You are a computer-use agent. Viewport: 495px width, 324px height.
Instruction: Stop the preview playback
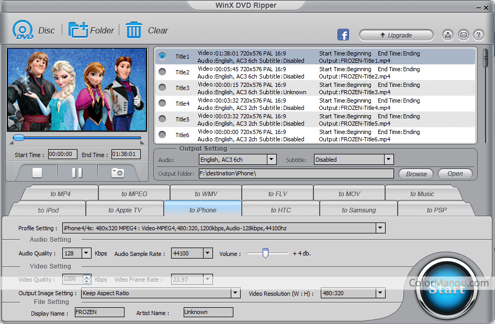pos(37,173)
